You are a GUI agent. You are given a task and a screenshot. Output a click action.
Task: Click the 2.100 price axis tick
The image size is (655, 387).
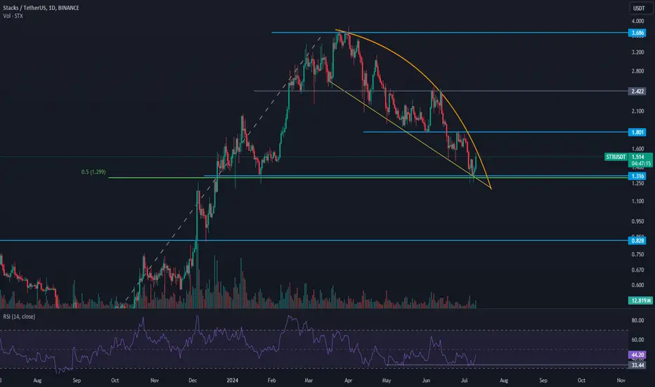pyautogui.click(x=637, y=111)
